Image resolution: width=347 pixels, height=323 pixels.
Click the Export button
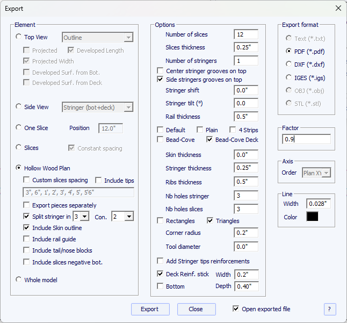150,309
